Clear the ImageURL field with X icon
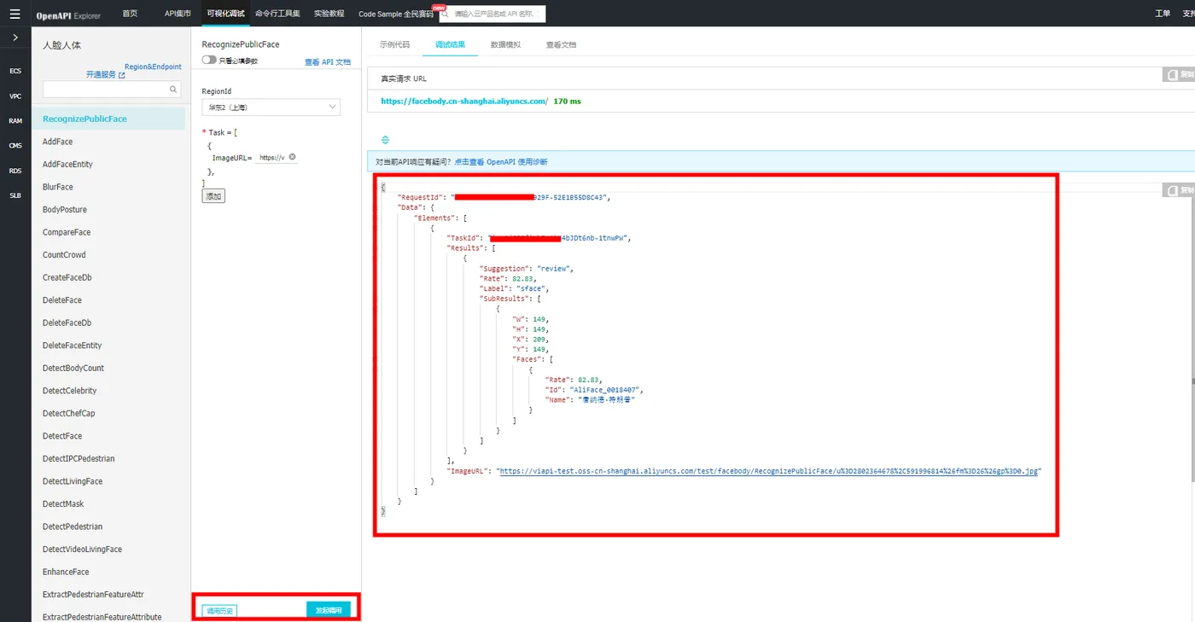This screenshot has height=622, width=1195. coord(293,157)
